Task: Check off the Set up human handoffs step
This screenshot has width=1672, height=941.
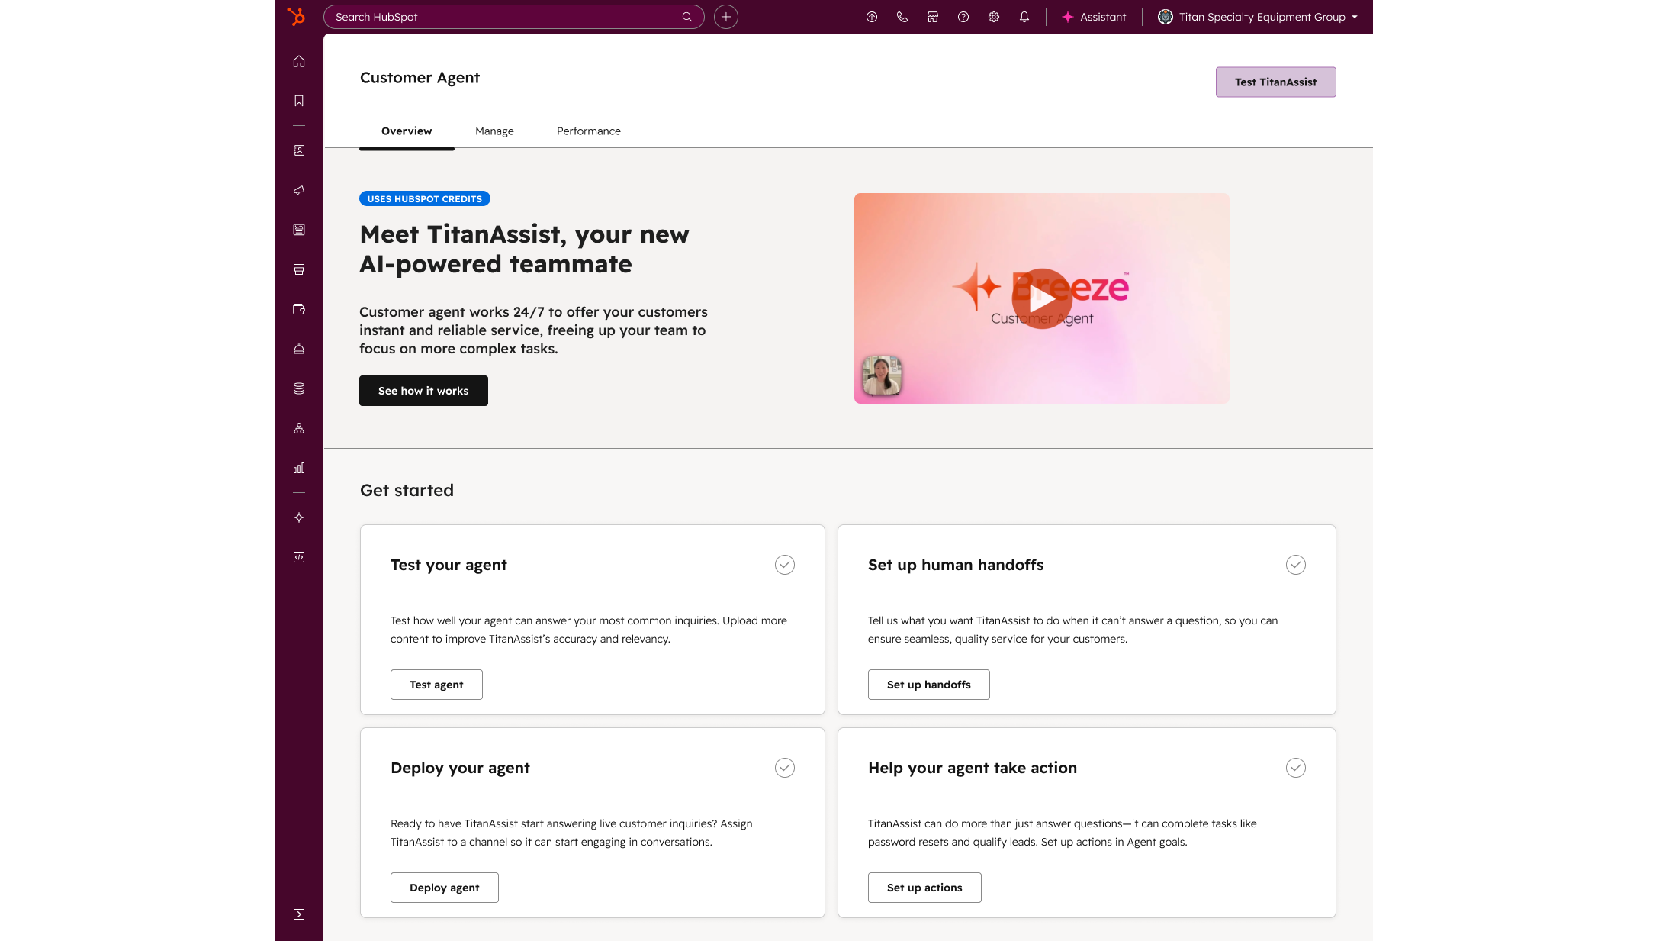Action: pyautogui.click(x=1295, y=565)
